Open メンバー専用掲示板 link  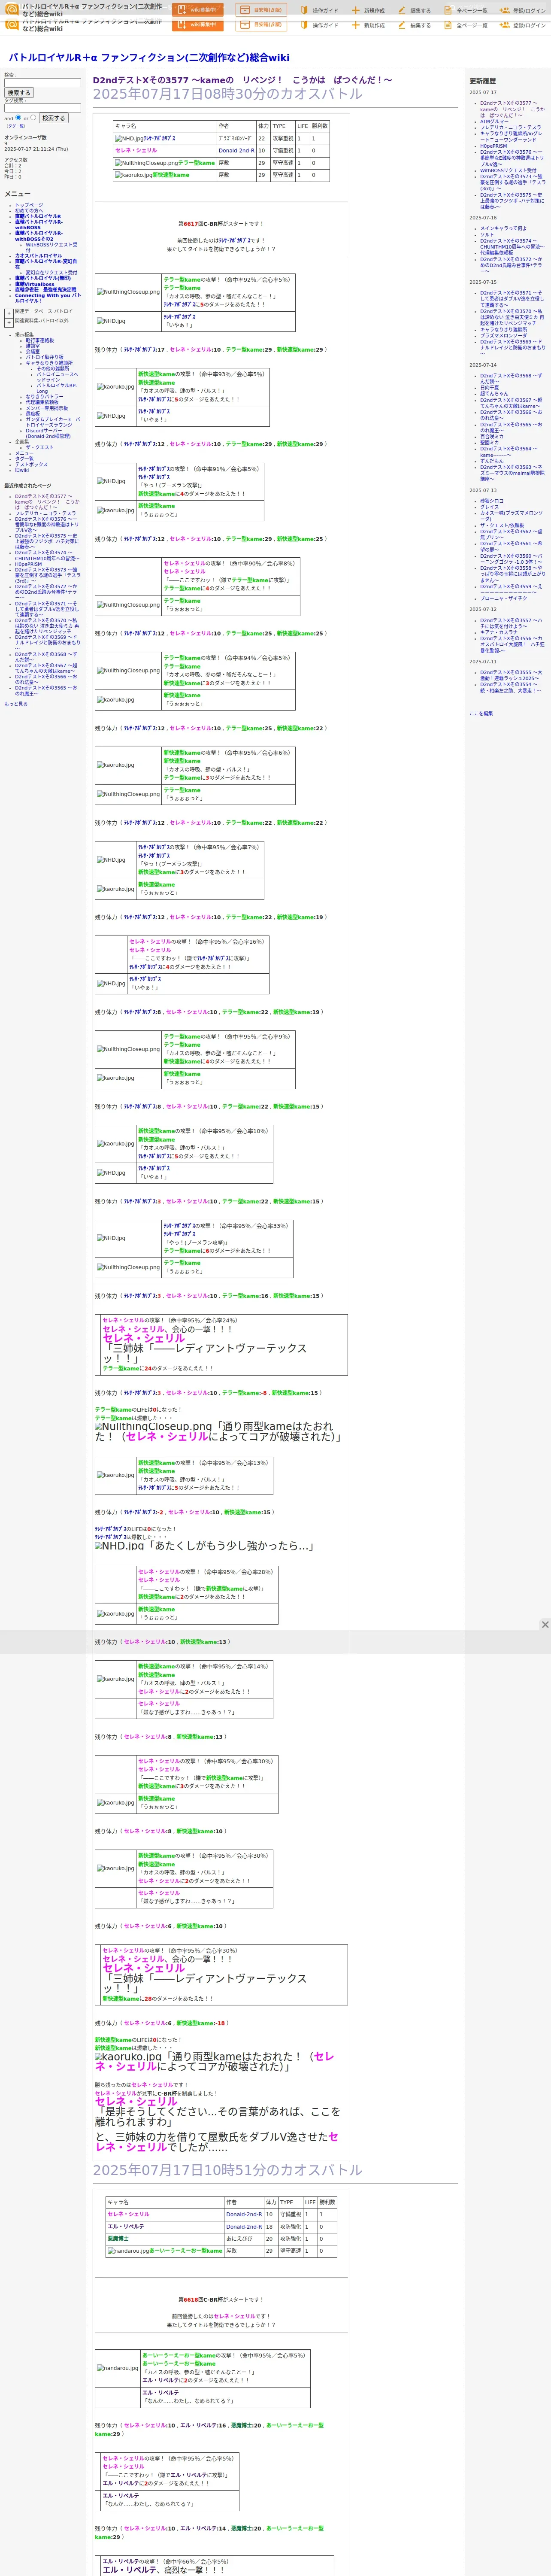(47, 408)
